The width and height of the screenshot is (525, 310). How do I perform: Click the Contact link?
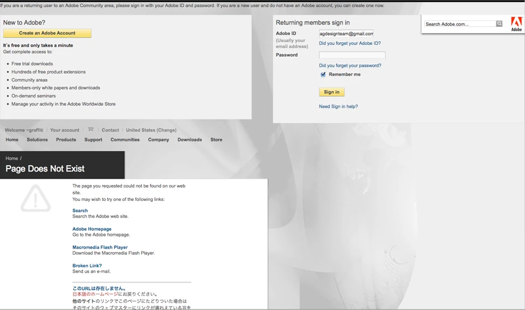pos(110,130)
